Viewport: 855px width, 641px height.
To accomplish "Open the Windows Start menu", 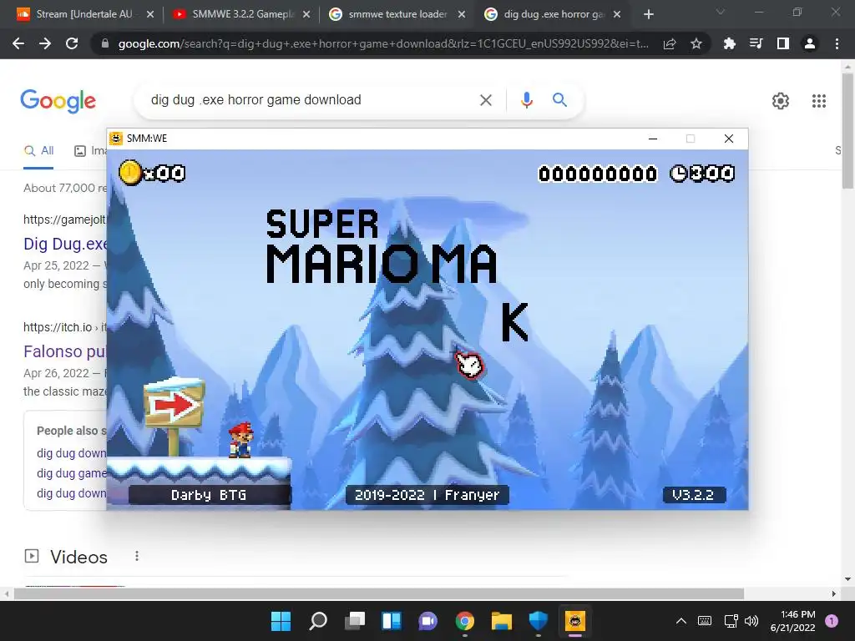I will [x=281, y=621].
